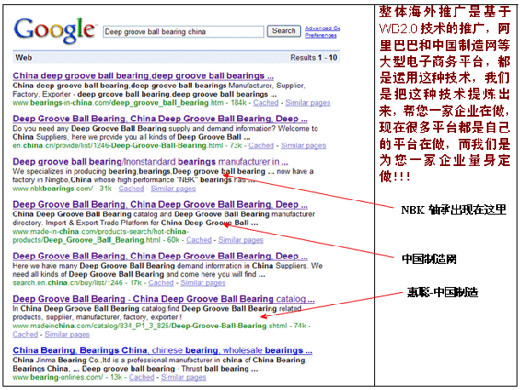Open Cached link for made-in-china.com result

(x=199, y=240)
